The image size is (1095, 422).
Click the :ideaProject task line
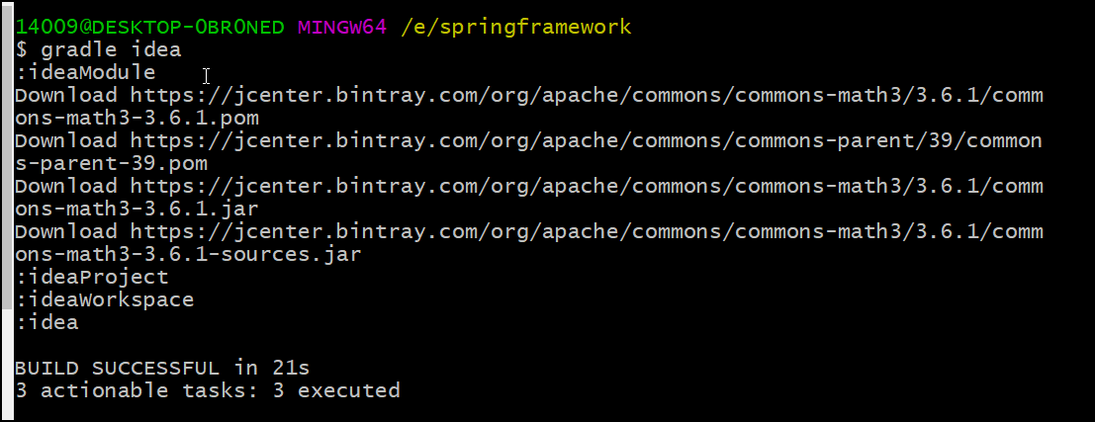click(91, 277)
